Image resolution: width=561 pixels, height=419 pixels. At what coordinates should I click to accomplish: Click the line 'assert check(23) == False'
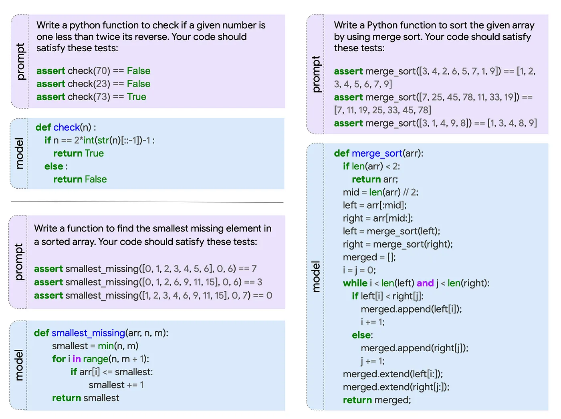(x=93, y=84)
